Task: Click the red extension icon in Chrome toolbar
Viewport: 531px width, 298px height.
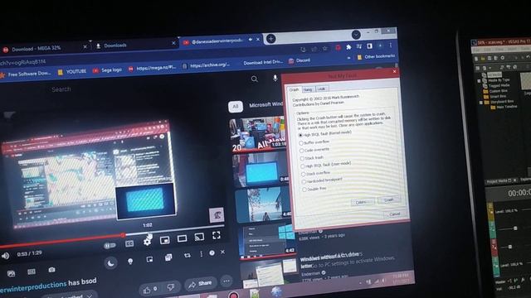Action: pyautogui.click(x=338, y=48)
